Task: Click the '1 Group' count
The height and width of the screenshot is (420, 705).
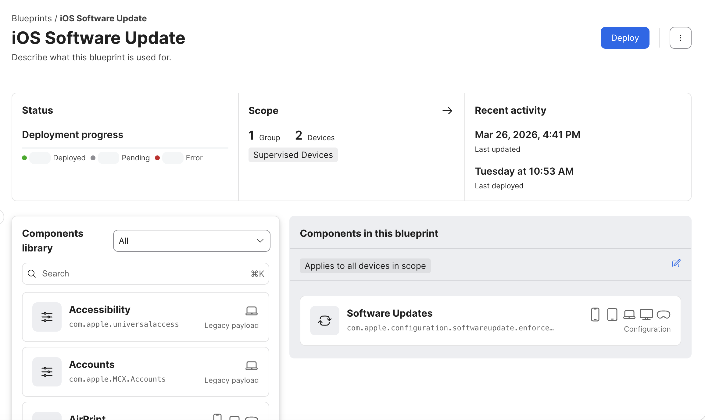Action: pyautogui.click(x=264, y=136)
